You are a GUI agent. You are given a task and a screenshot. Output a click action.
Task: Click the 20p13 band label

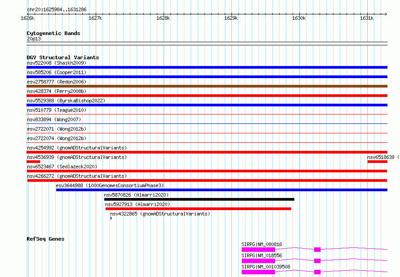pyautogui.click(x=34, y=39)
